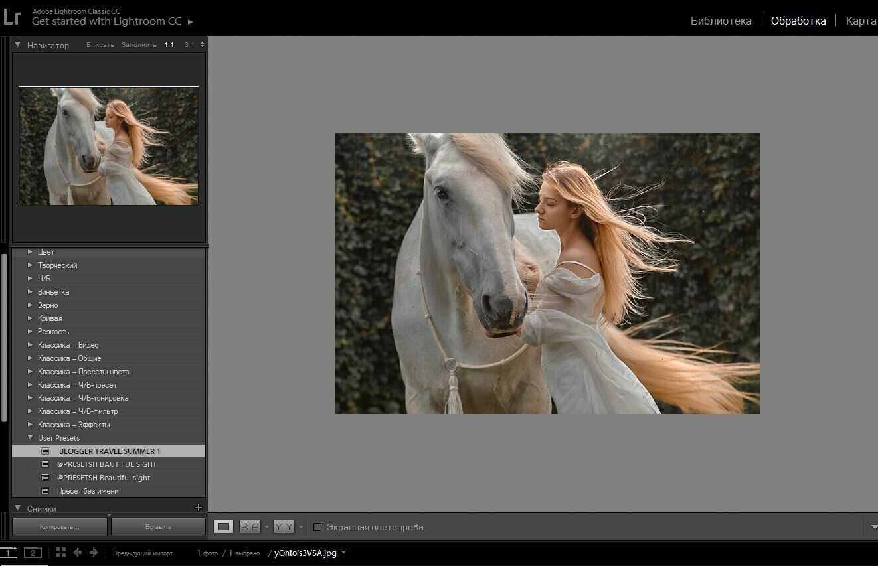Click the Копировать... button
This screenshot has width=878, height=566.
(x=60, y=527)
